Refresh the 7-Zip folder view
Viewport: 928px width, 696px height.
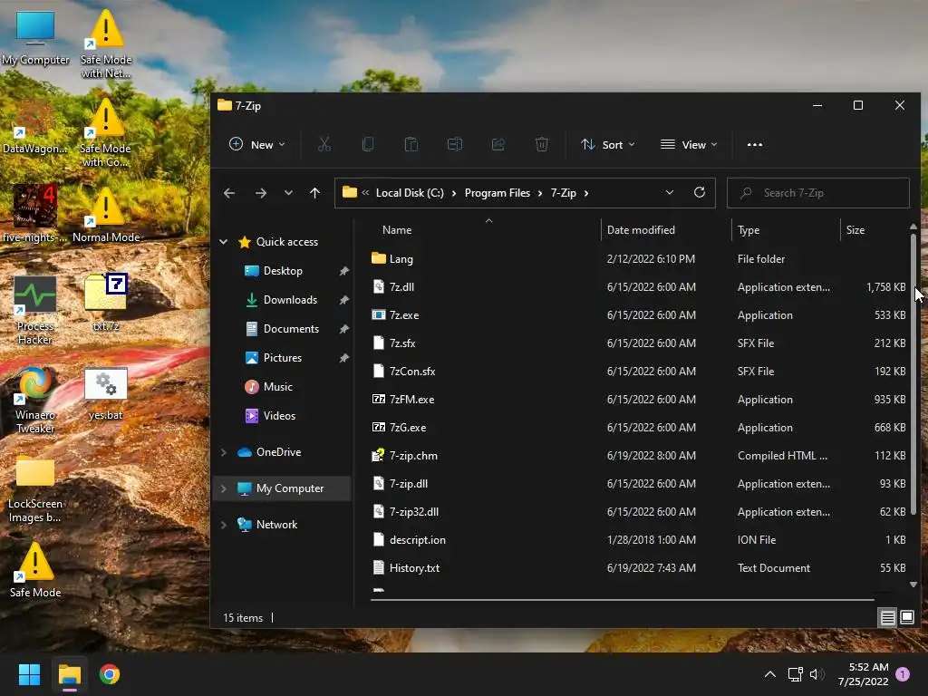pyautogui.click(x=700, y=192)
